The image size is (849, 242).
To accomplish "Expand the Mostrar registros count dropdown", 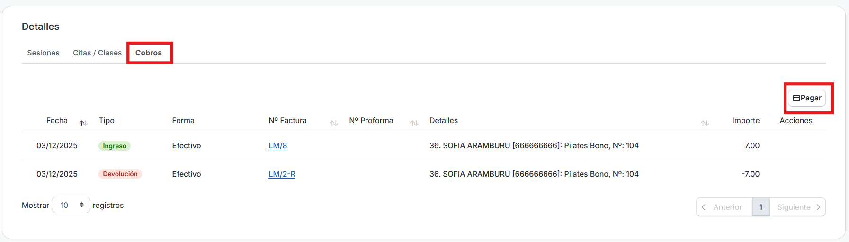I will coord(71,205).
